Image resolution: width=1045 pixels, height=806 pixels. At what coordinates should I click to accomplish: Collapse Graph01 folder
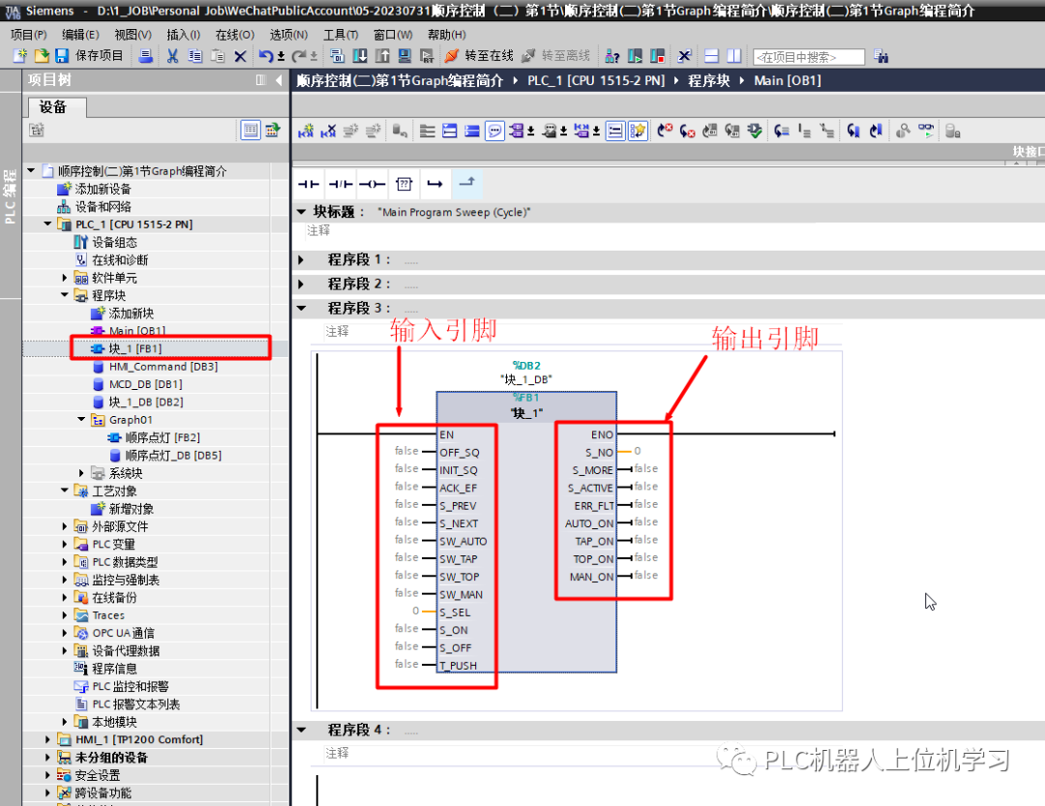pos(81,419)
